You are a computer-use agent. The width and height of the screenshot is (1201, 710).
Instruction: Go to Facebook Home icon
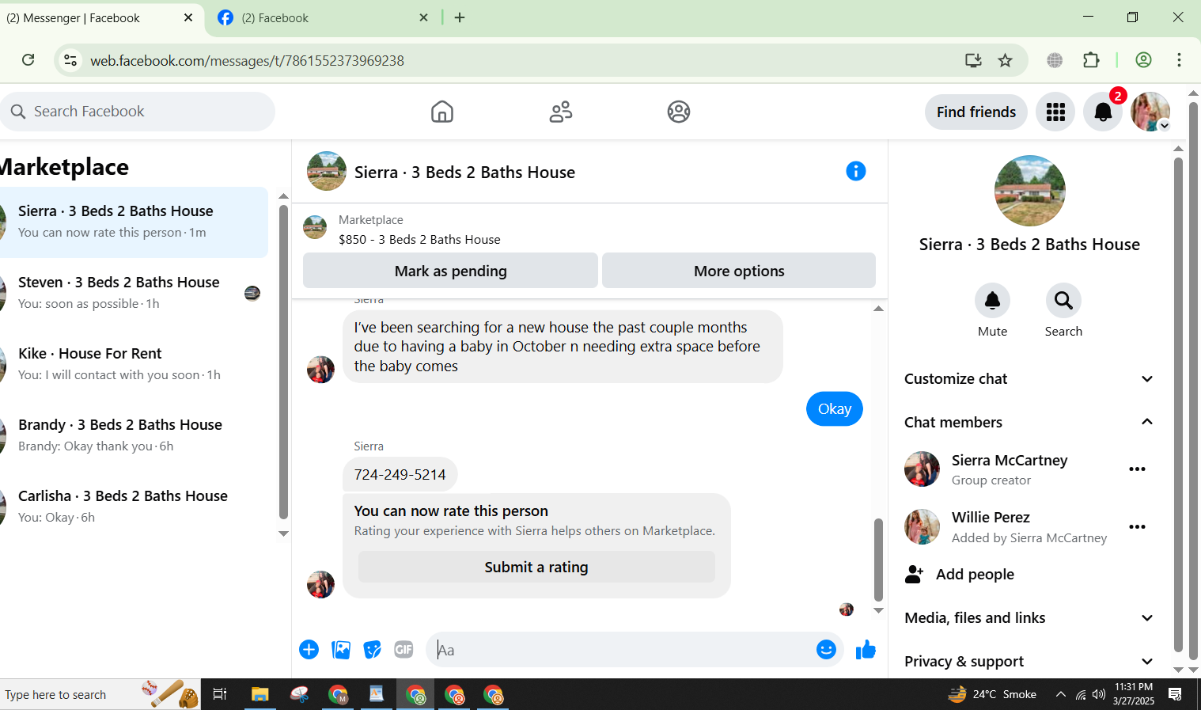coord(442,112)
